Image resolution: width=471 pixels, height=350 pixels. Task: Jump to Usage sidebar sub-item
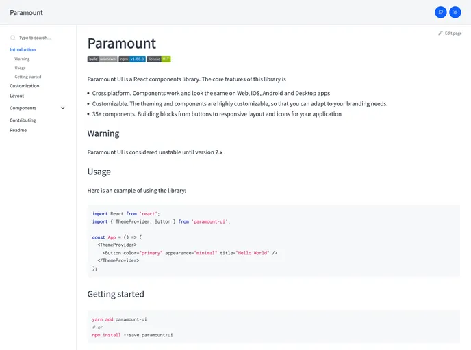[20, 68]
